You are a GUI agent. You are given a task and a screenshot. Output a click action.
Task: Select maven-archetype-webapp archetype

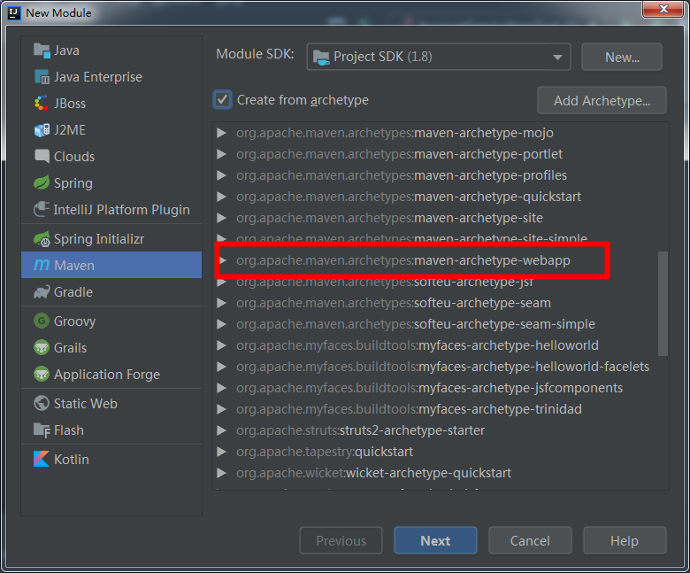tap(403, 260)
